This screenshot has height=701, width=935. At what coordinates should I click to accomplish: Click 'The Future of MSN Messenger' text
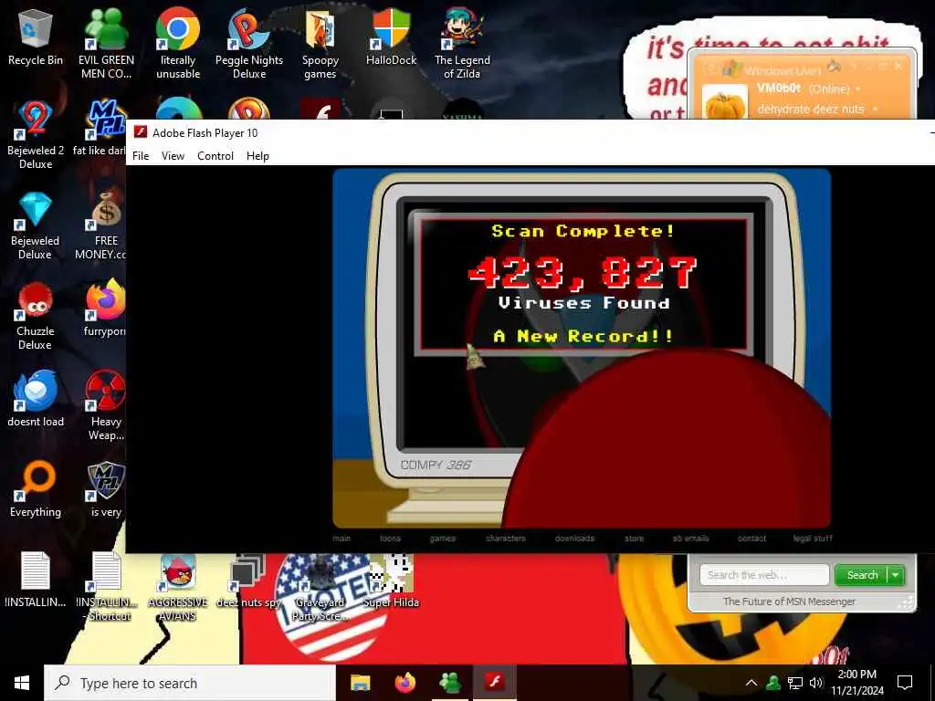point(789,602)
